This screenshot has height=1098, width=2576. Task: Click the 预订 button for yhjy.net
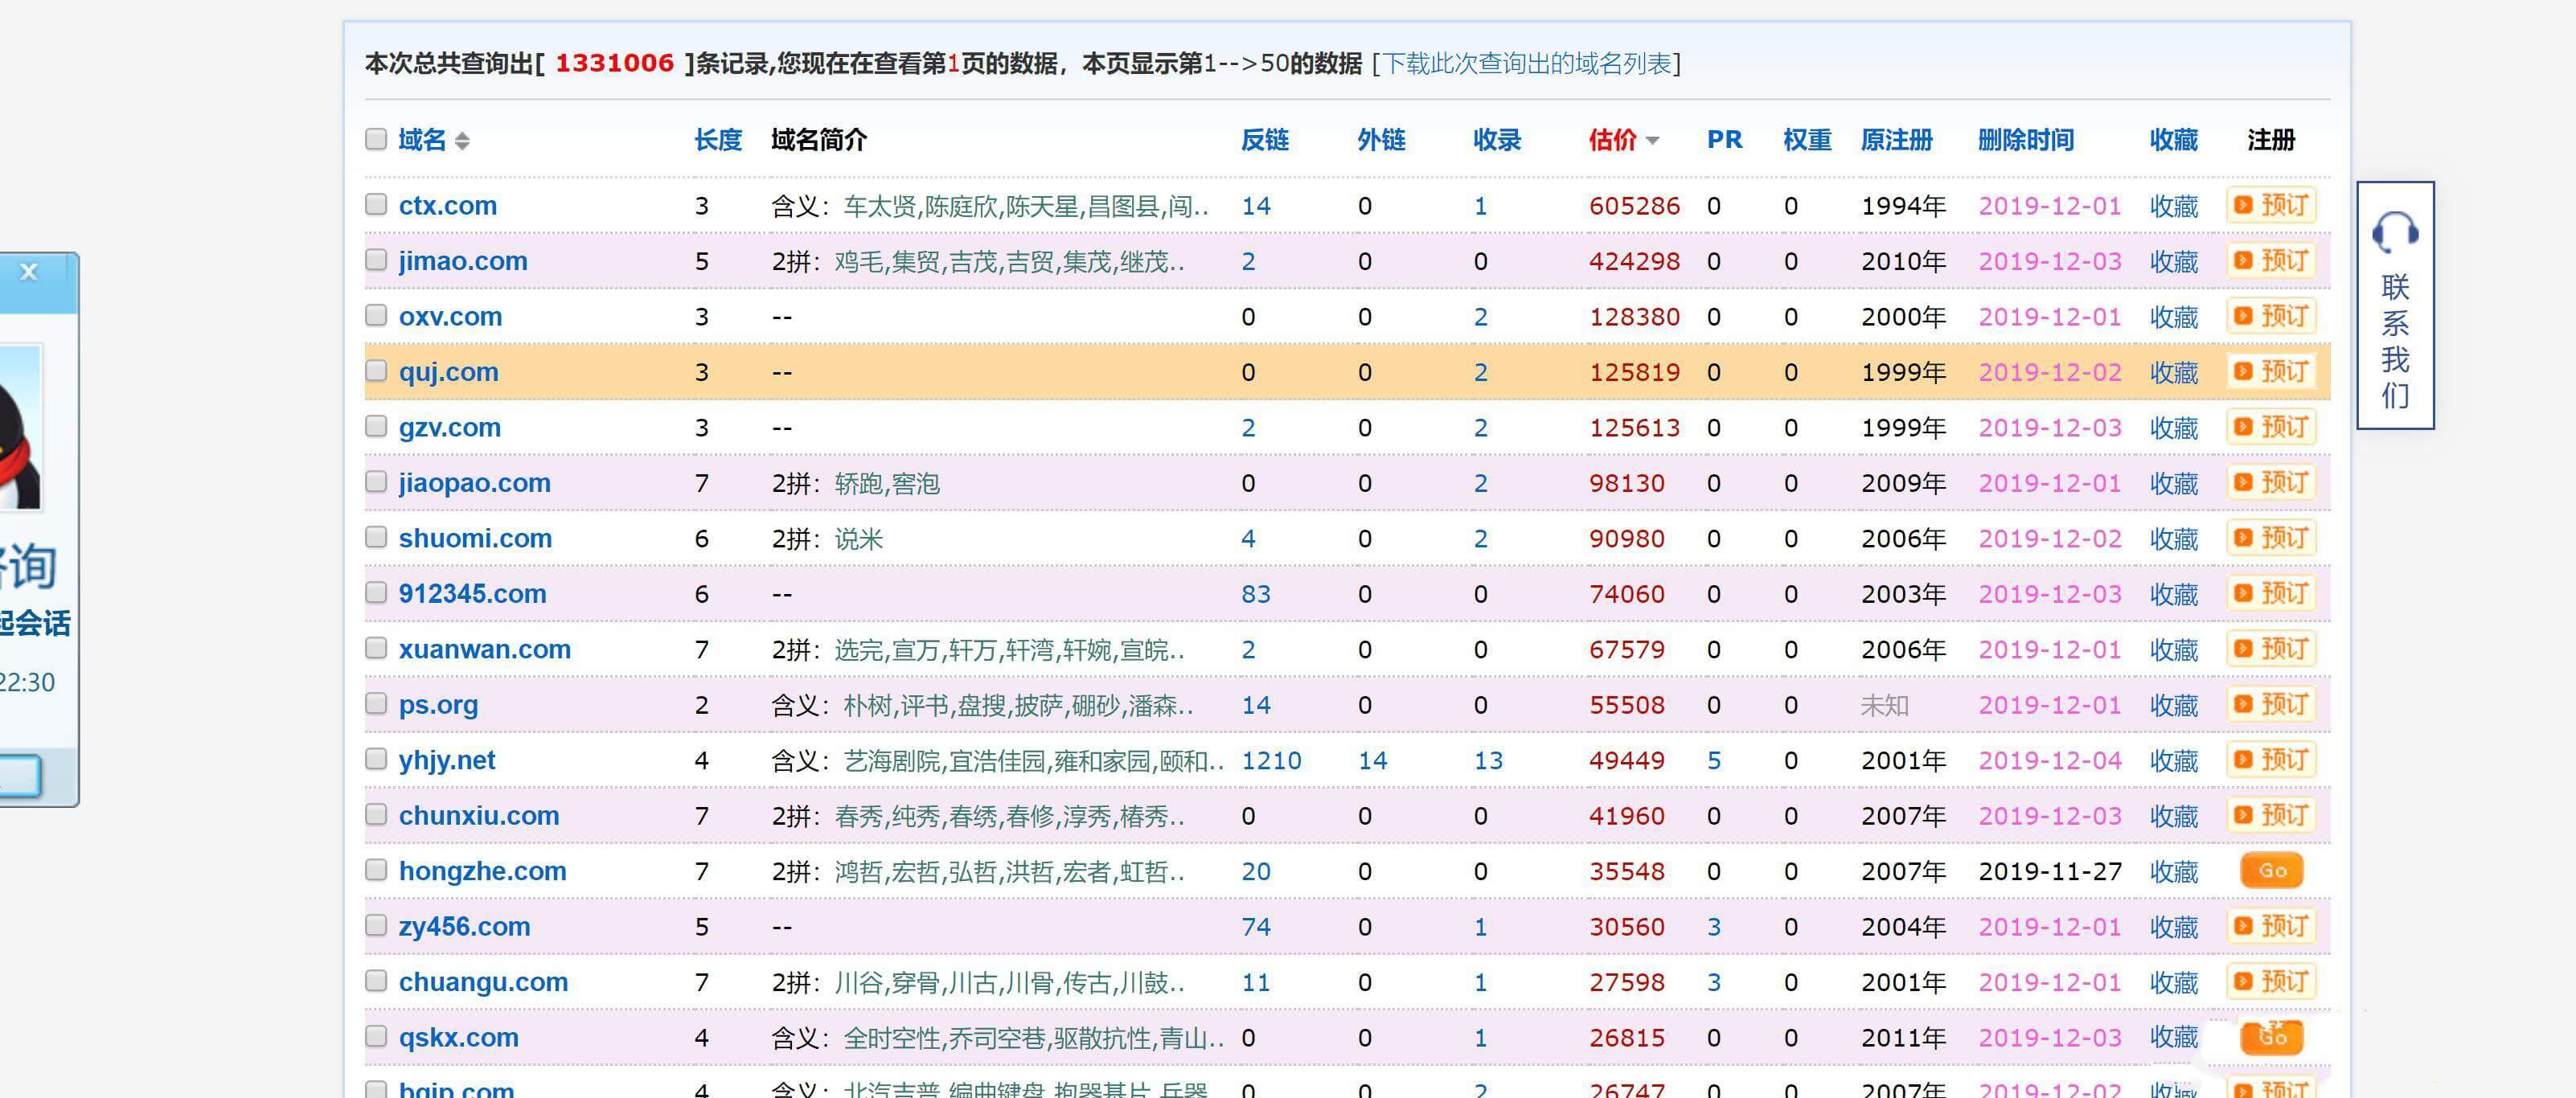(2272, 760)
